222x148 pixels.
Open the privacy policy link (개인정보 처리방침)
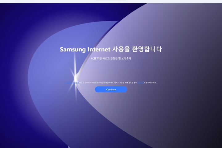pos(72,83)
